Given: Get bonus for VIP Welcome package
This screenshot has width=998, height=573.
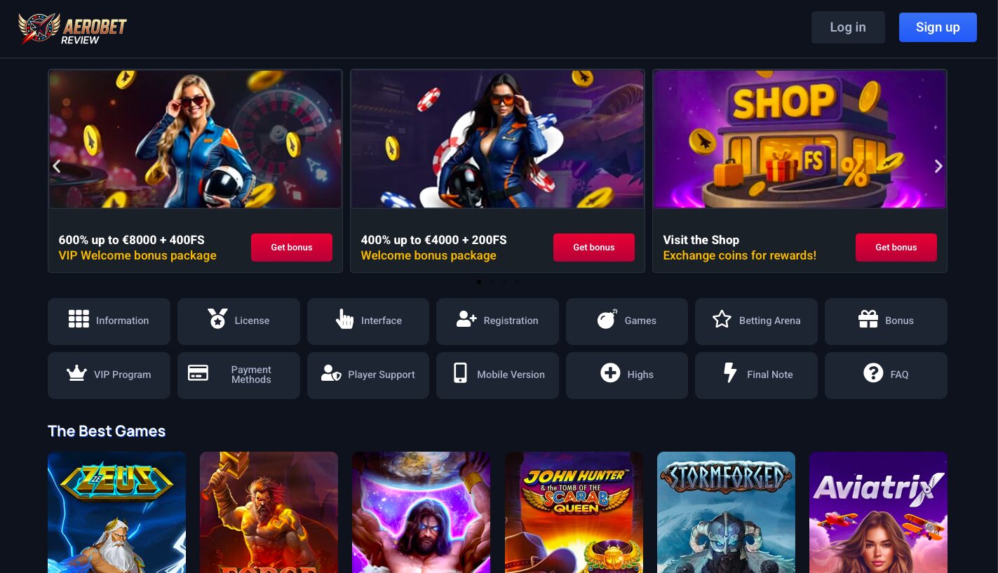Looking at the screenshot, I should (292, 248).
